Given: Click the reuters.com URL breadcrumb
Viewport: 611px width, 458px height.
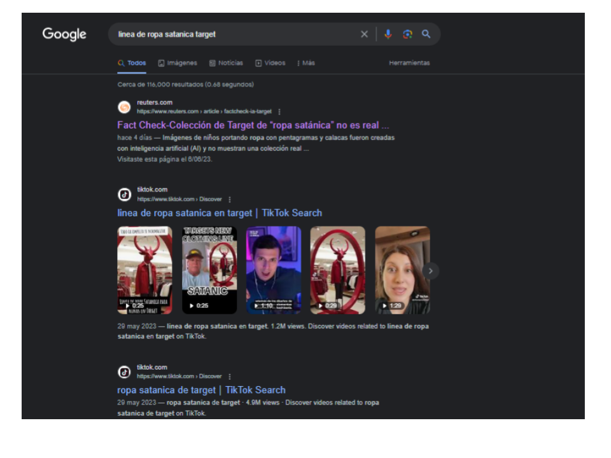Looking at the screenshot, I should tap(204, 111).
